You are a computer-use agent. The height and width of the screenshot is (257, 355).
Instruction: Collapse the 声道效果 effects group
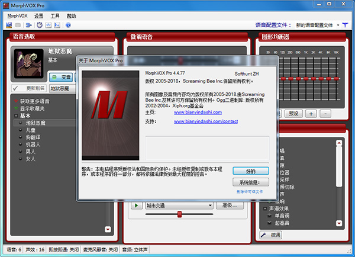tap(265, 208)
